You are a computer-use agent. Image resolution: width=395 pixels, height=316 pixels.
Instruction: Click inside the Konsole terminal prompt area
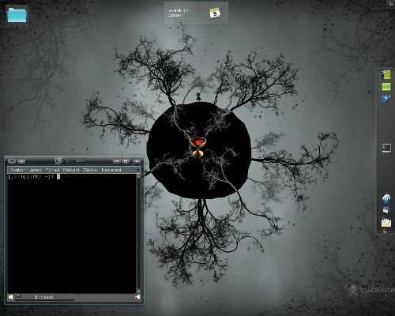[72, 233]
